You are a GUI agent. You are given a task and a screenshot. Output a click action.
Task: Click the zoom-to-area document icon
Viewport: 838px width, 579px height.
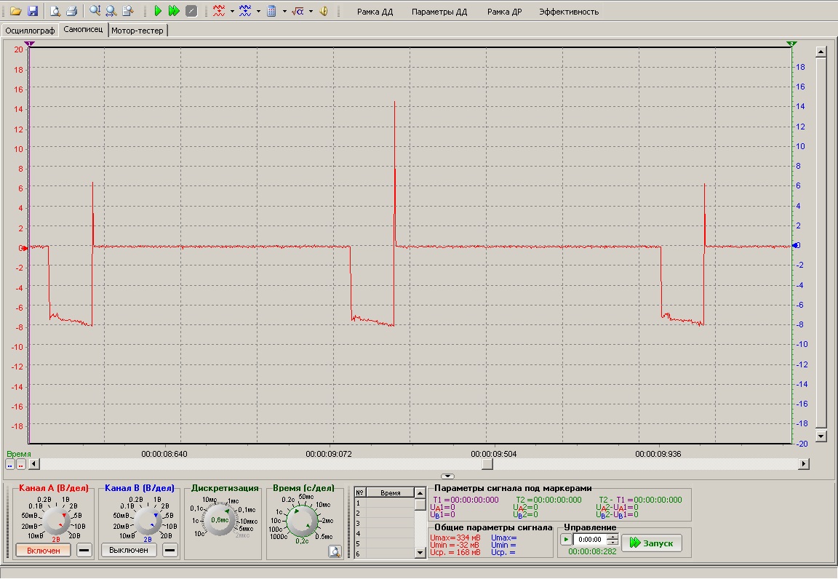(x=128, y=11)
